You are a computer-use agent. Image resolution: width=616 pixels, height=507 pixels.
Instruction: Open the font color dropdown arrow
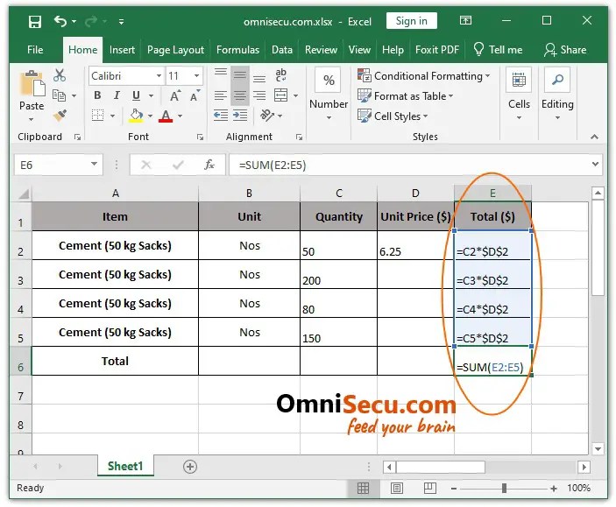(x=180, y=116)
